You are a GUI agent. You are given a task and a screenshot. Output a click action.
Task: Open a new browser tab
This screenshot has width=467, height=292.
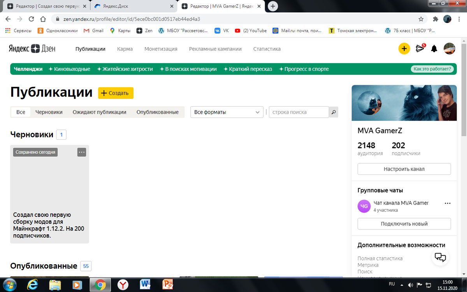(273, 6)
